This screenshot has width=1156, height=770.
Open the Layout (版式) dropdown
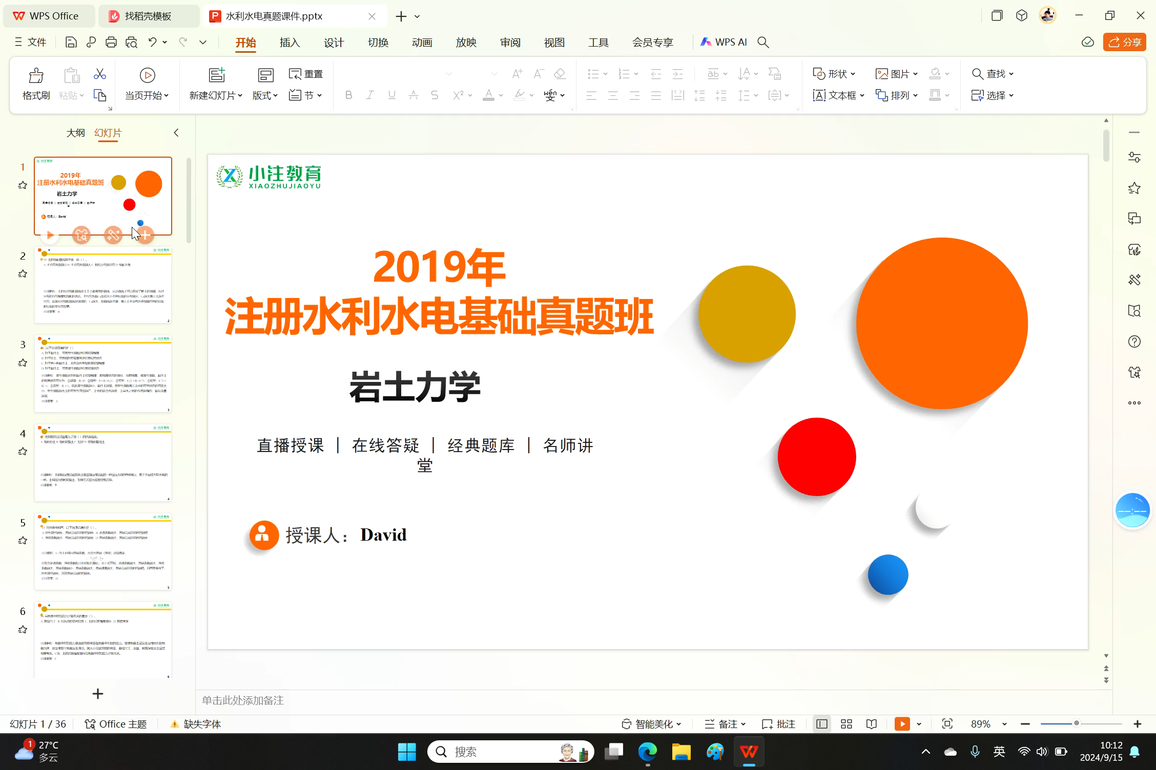265,95
